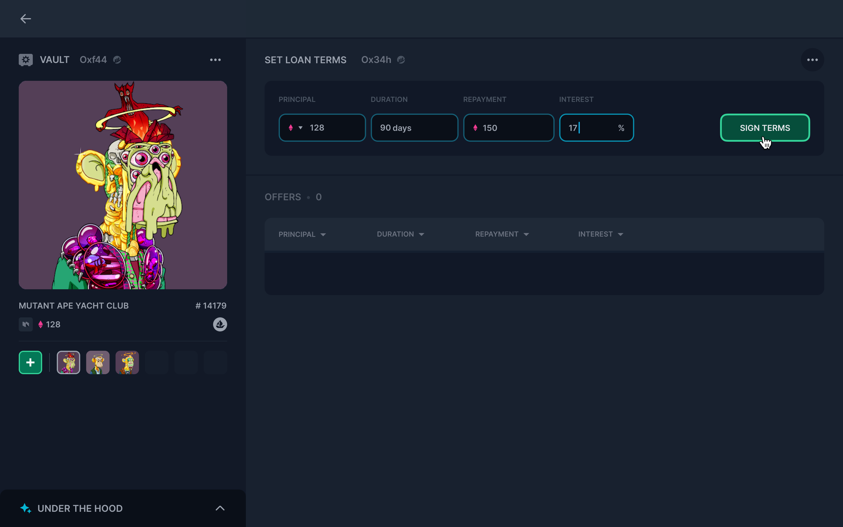Click the marketplace icon beside 128 price
This screenshot has height=527, width=843.
click(26, 324)
